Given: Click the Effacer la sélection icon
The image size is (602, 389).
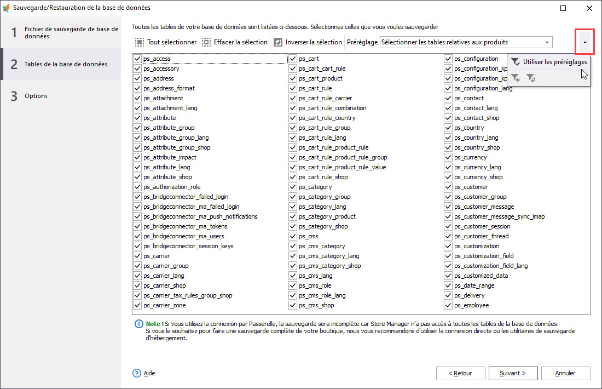Looking at the screenshot, I should [206, 42].
